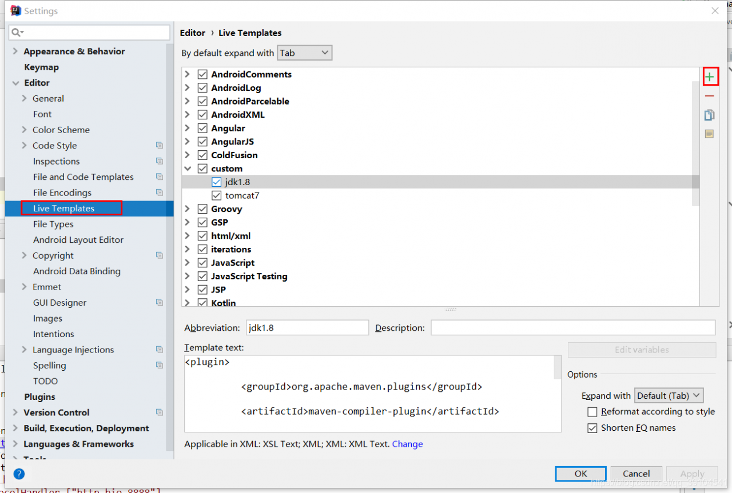
Task: Click project-level indicator icon beside GUI Designer
Action: point(159,303)
